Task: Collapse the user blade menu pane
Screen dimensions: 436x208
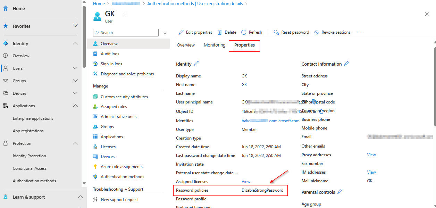Action: coord(165,32)
